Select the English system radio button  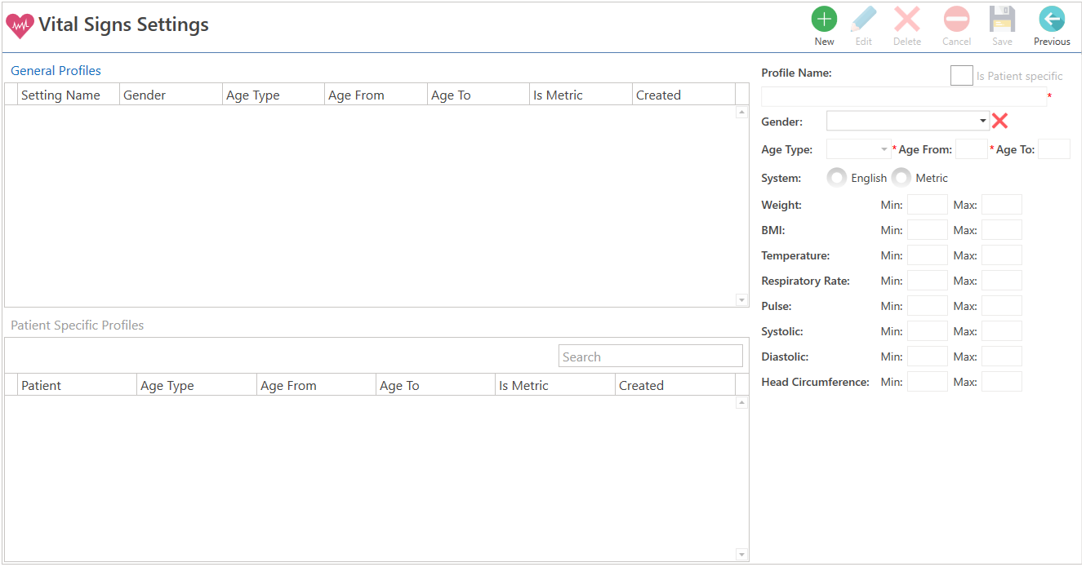tap(837, 178)
